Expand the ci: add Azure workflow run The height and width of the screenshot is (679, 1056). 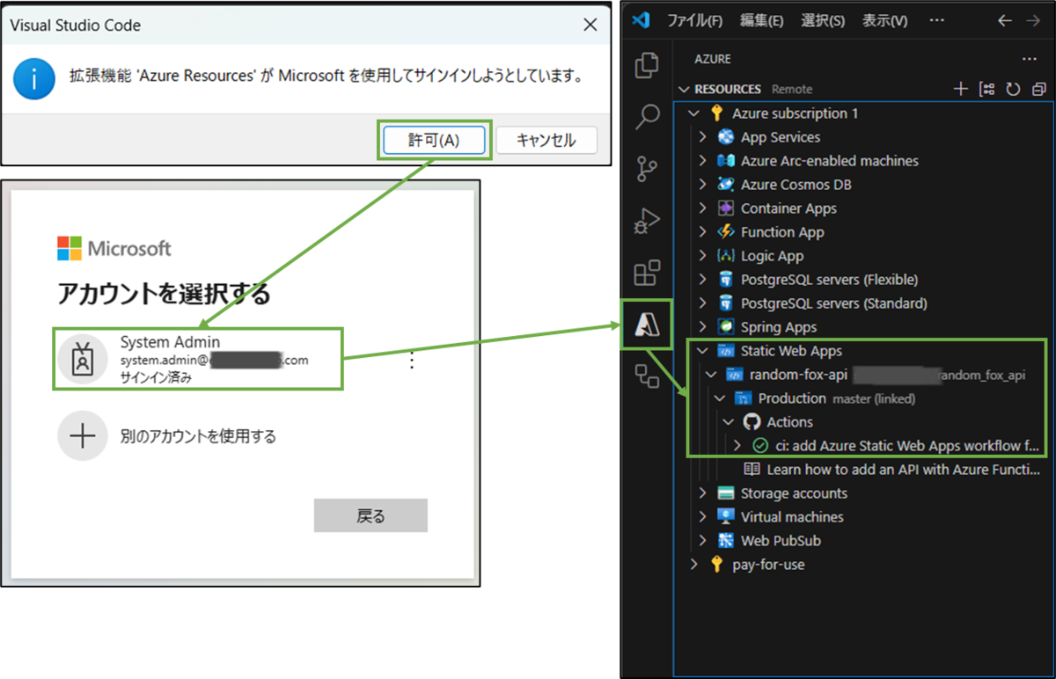point(737,446)
